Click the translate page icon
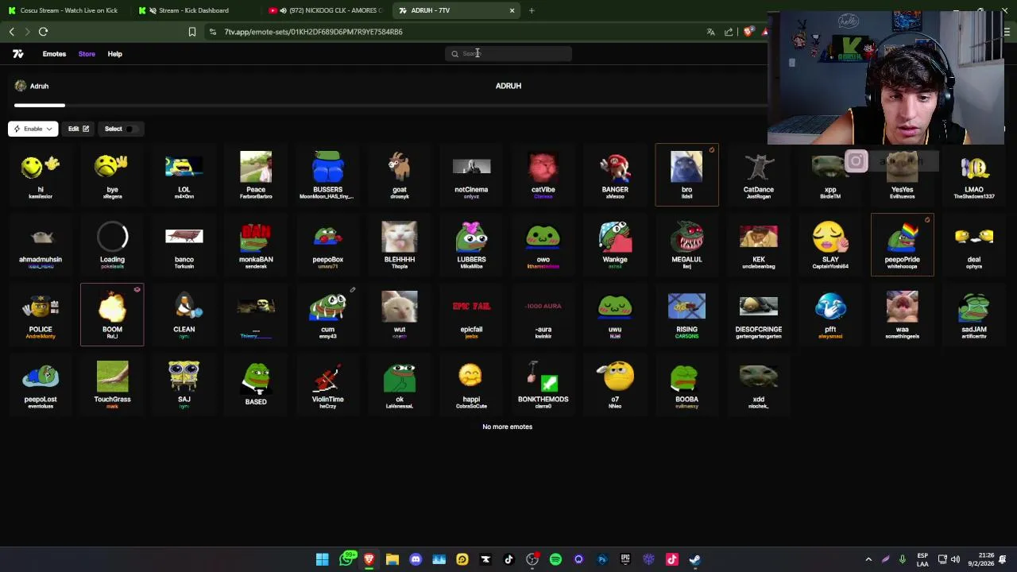The width and height of the screenshot is (1017, 572). [x=710, y=32]
